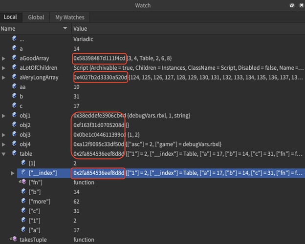Select the aVeryLongArray variable name

(39, 77)
